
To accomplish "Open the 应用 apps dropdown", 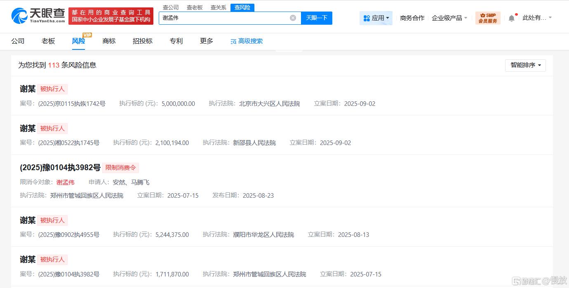I will [376, 18].
